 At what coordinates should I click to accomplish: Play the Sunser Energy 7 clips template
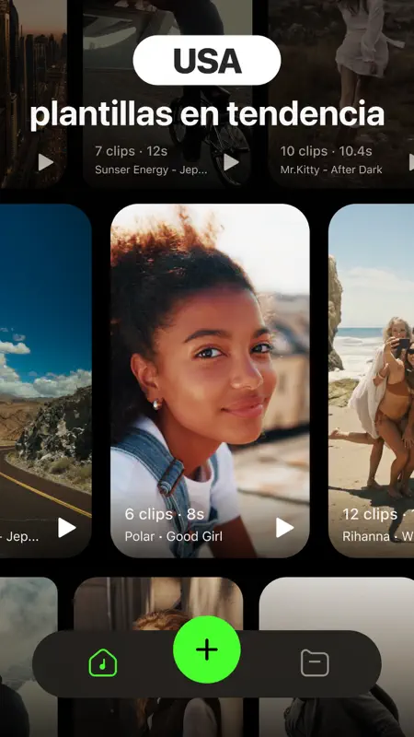[231, 162]
